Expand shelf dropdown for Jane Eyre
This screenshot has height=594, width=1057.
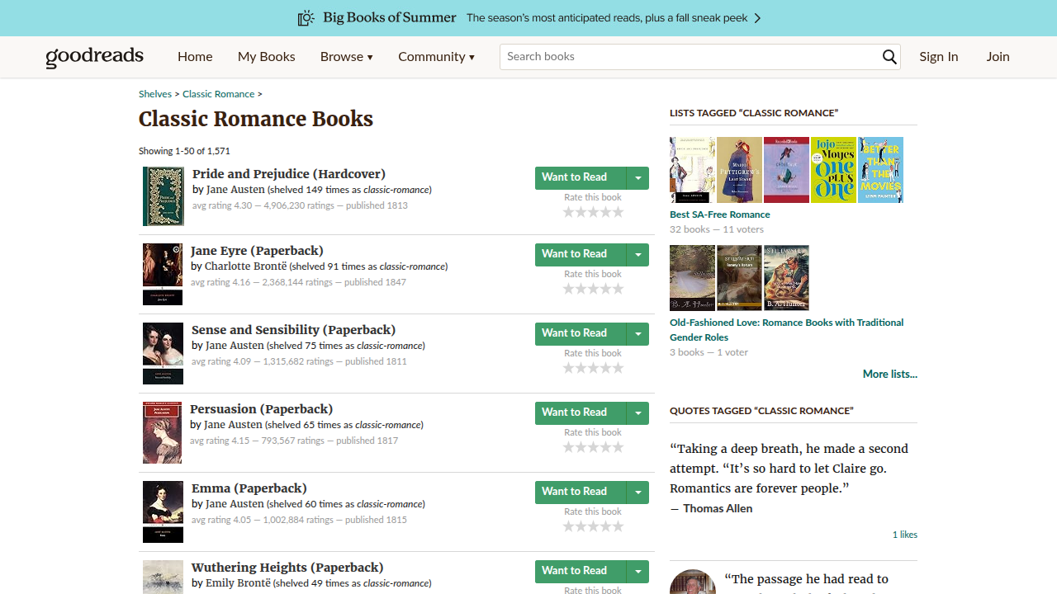pyautogui.click(x=638, y=254)
